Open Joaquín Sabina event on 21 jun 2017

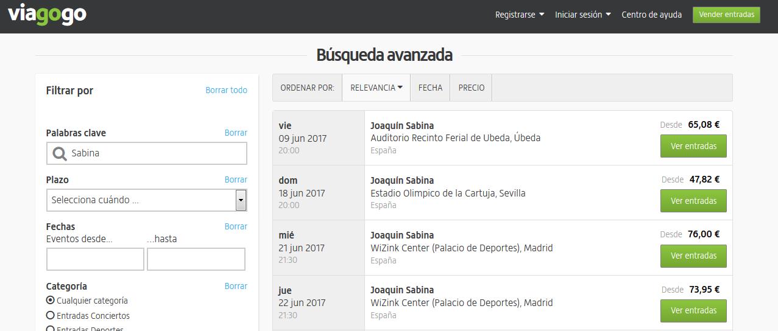[402, 235]
